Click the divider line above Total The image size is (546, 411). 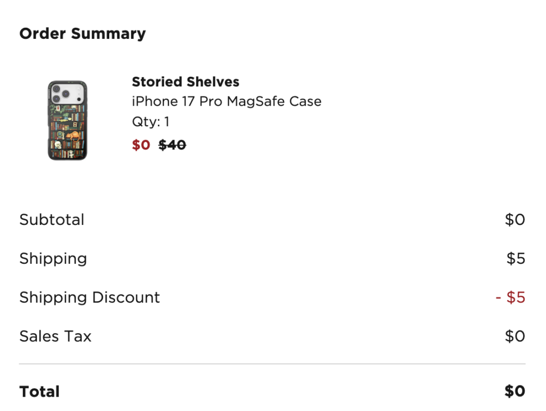[x=272, y=364]
